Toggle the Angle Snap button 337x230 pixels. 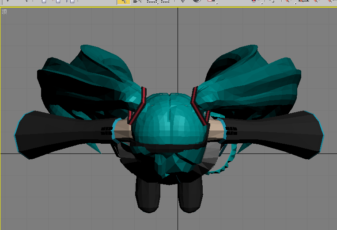point(304,1)
